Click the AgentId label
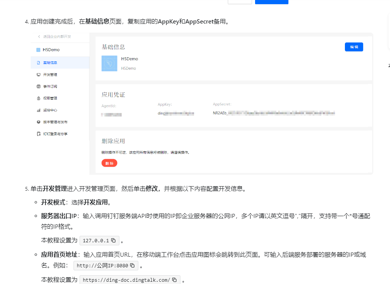Screen dimensions: 390x284 [109, 106]
